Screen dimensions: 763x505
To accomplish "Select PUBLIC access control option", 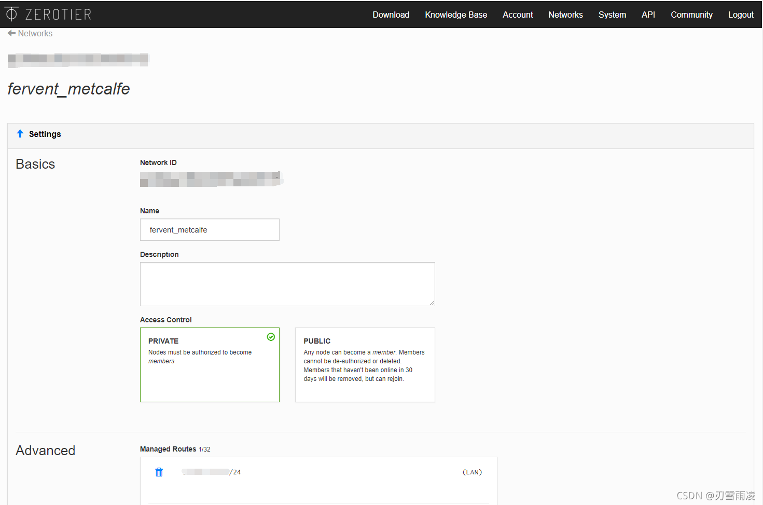I will click(x=365, y=365).
